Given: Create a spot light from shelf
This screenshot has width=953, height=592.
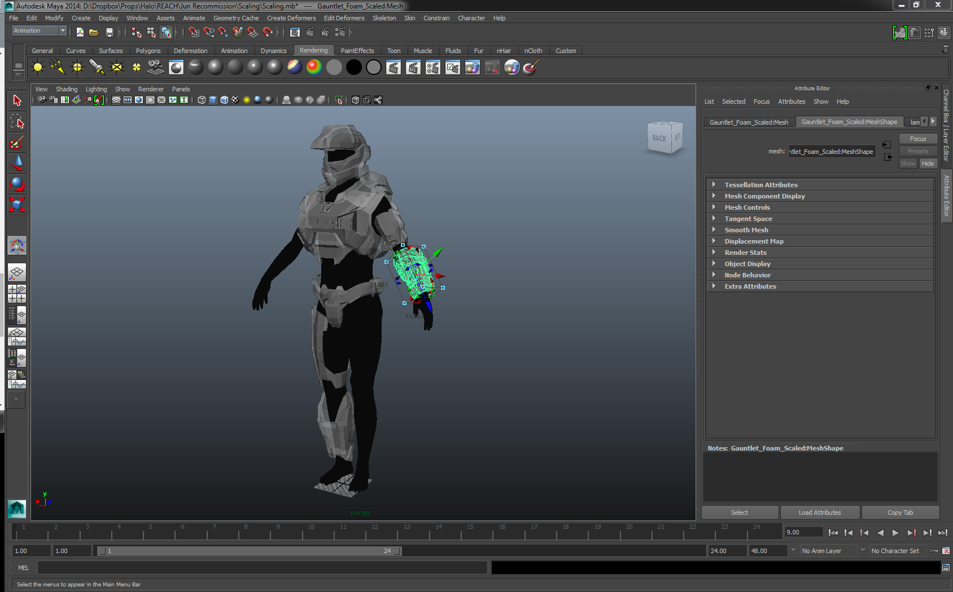Looking at the screenshot, I should point(97,68).
